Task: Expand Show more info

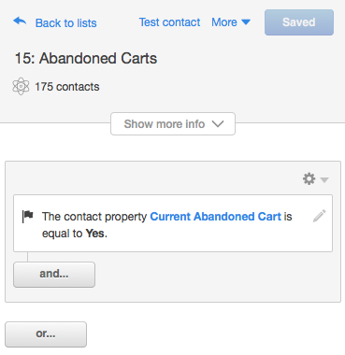Action: [173, 124]
